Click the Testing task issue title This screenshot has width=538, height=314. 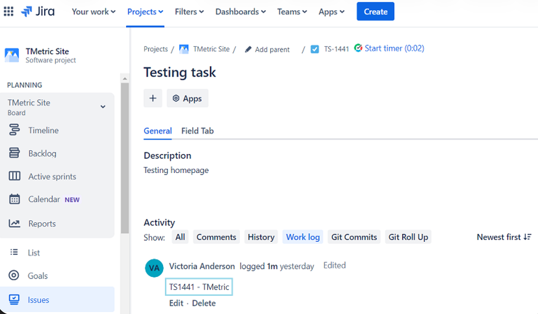tap(180, 72)
